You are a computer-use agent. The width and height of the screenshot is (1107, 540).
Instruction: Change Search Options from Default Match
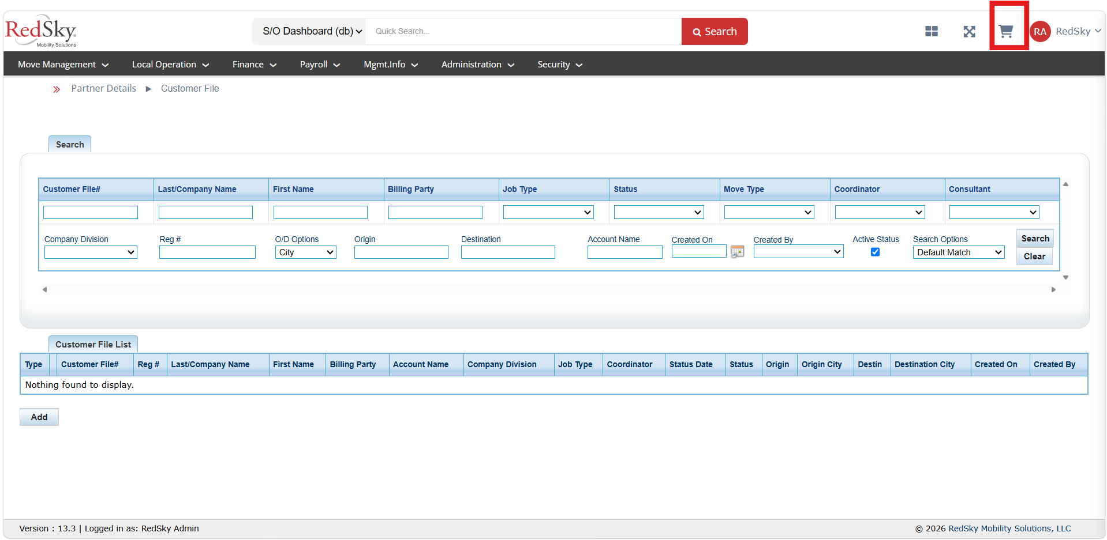[x=959, y=252]
